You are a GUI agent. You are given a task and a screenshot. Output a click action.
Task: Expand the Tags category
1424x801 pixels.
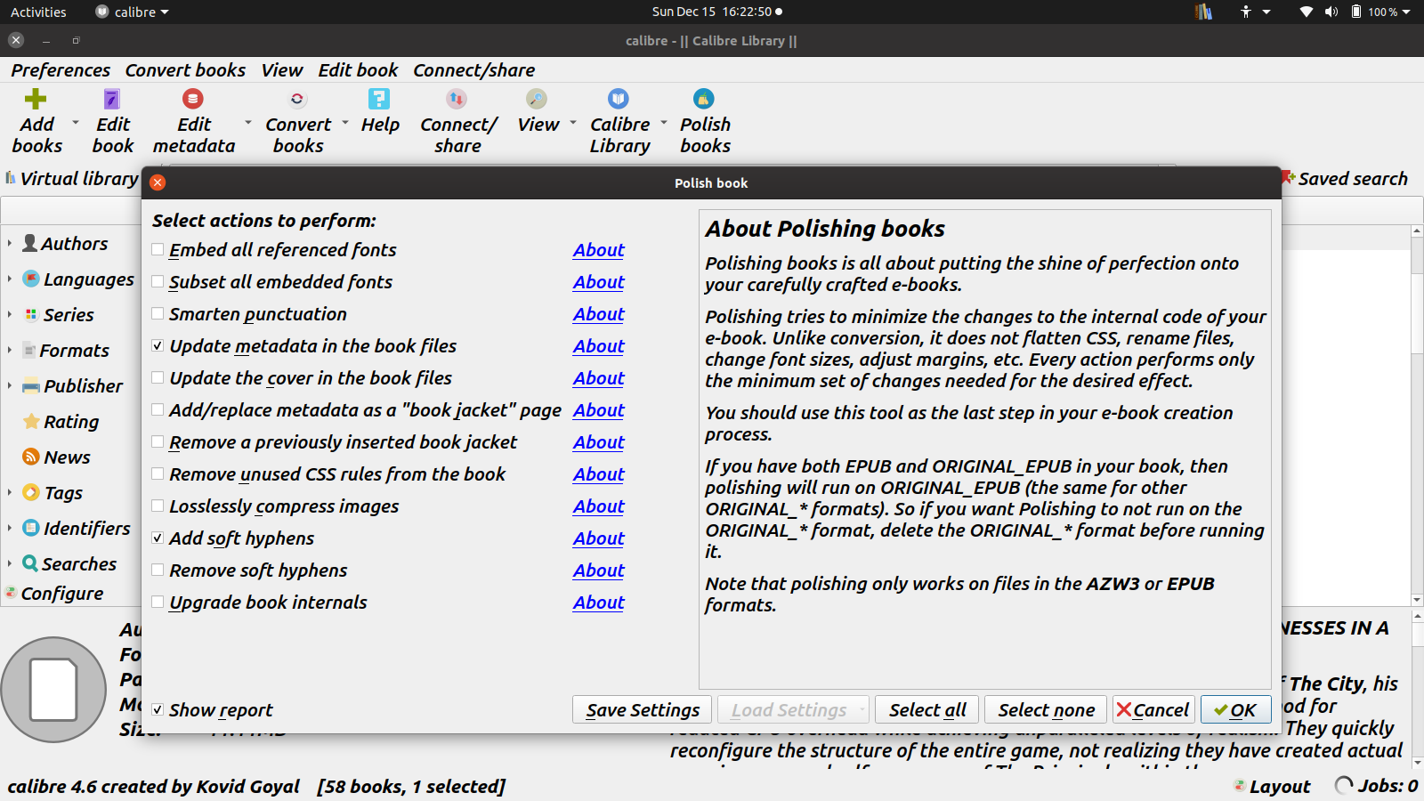click(10, 492)
